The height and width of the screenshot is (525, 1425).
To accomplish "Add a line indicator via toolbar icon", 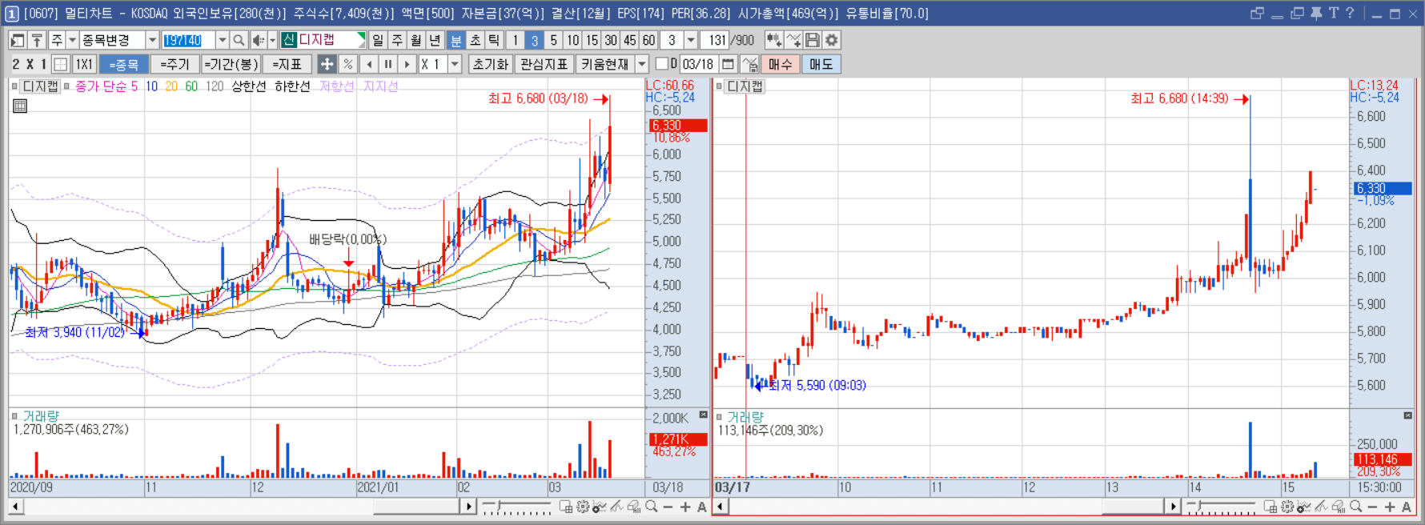I will (x=793, y=40).
